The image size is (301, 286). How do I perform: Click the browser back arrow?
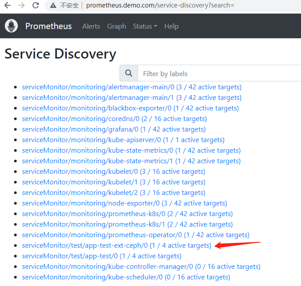pyautogui.click(x=7, y=5)
